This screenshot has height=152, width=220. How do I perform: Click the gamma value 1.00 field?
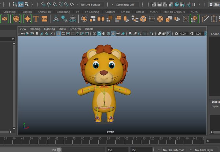tap(199, 34)
